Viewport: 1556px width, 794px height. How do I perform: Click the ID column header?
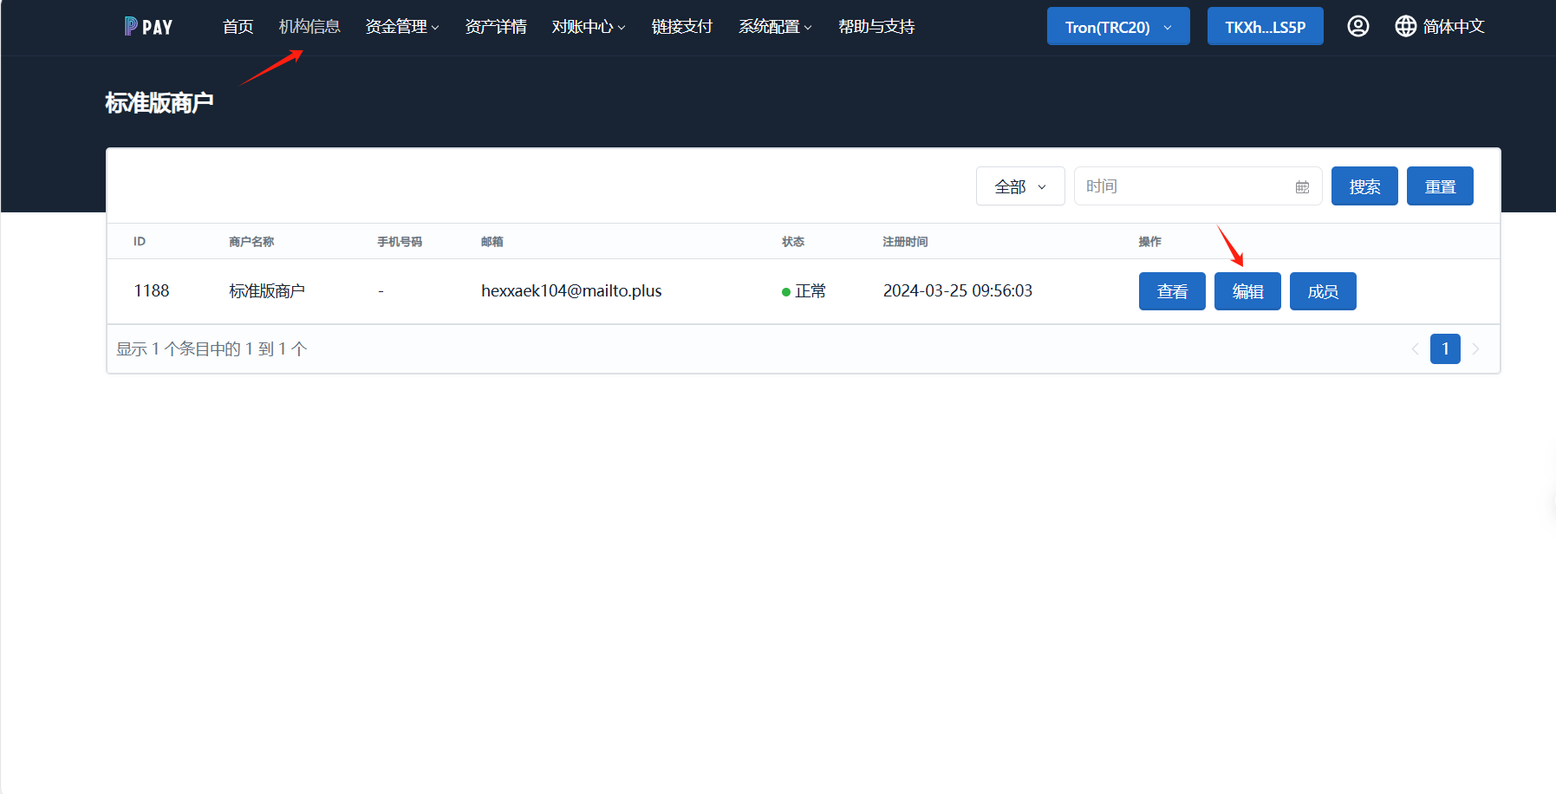point(140,242)
